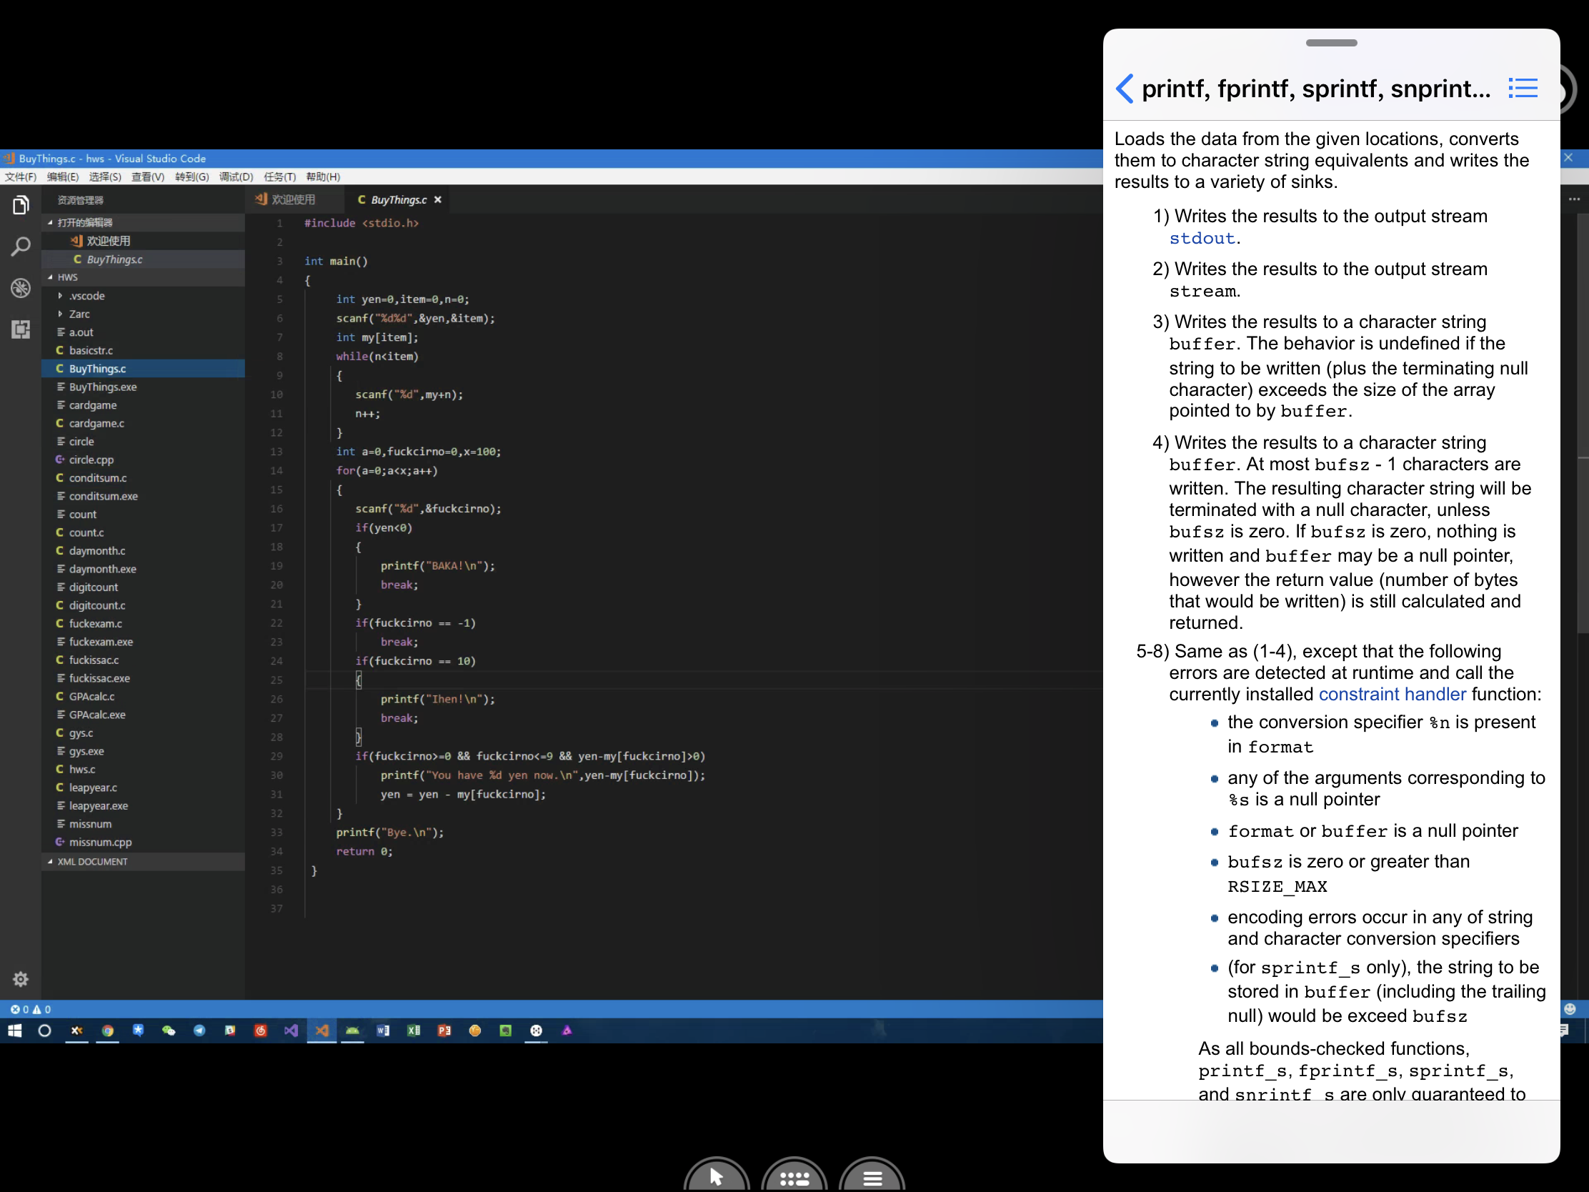The width and height of the screenshot is (1589, 1192).
Task: Open conditsum.c in the file tree
Action: pyautogui.click(x=144, y=478)
